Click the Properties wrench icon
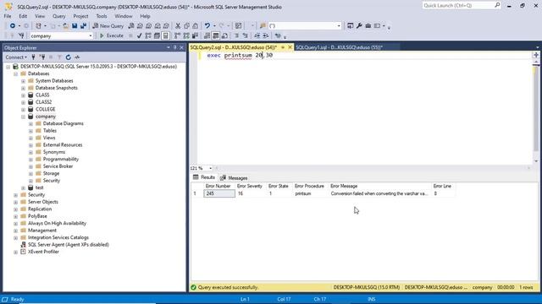Screen dimensions: 542x304 click(359, 26)
